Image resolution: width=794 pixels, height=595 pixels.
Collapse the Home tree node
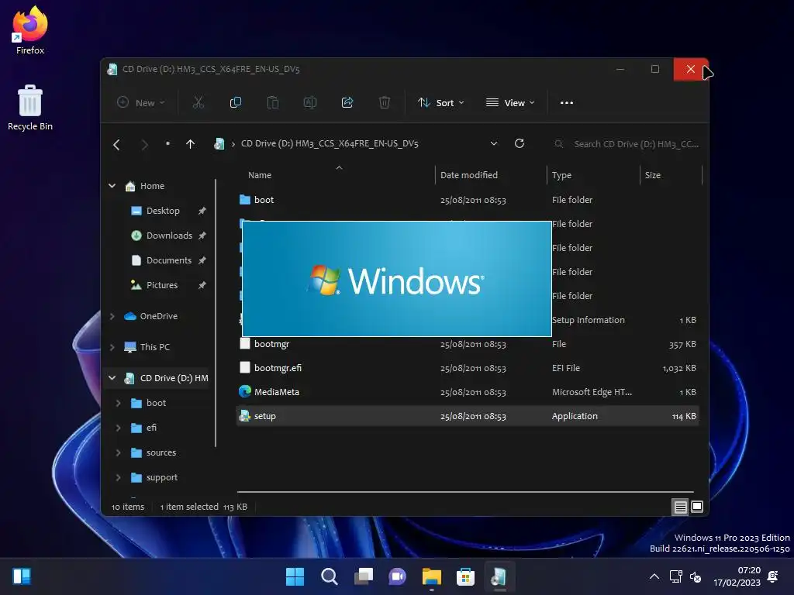(112, 186)
